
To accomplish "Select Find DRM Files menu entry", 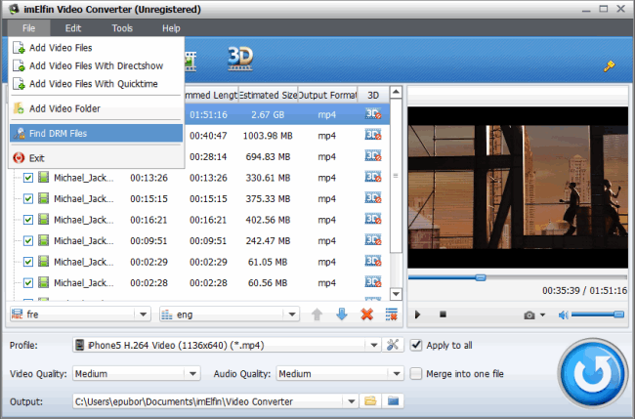I will [x=97, y=133].
